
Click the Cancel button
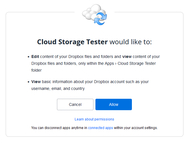point(75,104)
